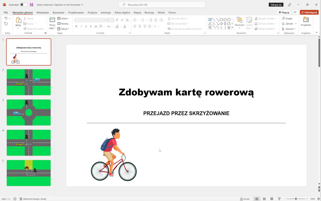Click the Save icon in title bar

32,5
